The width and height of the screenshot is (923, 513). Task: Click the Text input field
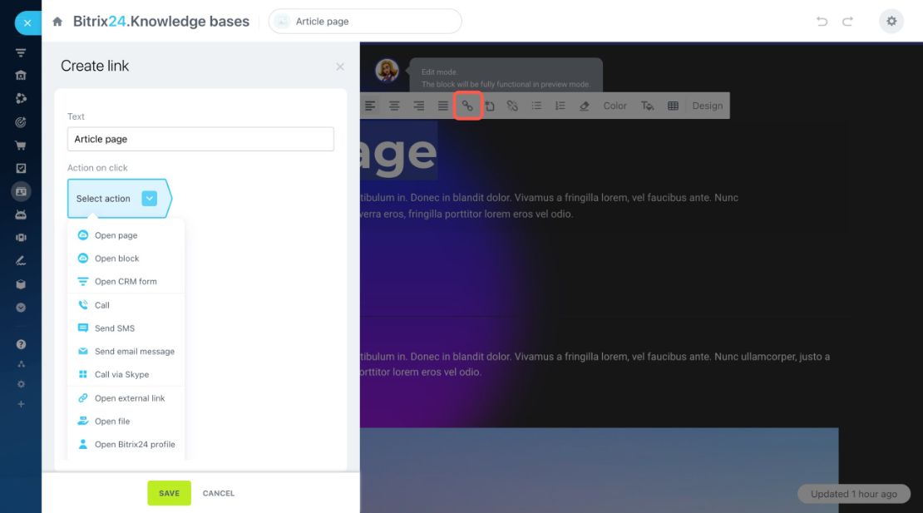tap(200, 139)
